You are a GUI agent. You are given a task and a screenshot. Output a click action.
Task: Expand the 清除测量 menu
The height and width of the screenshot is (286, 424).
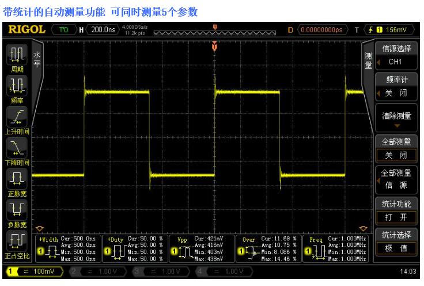point(396,118)
